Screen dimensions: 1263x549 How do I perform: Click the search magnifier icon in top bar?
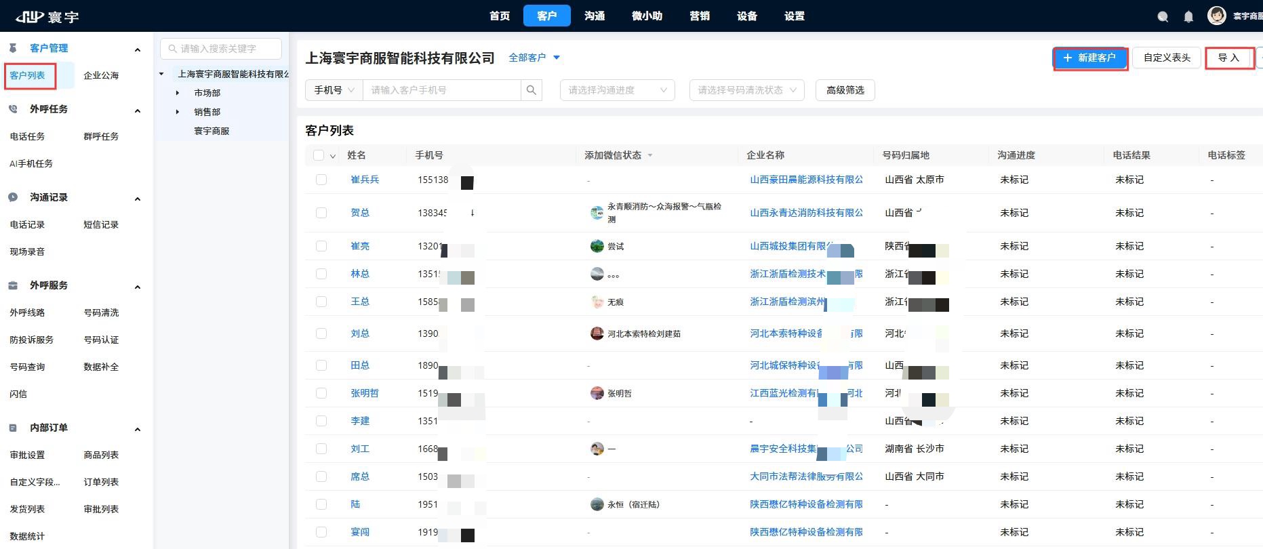[x=1163, y=17]
